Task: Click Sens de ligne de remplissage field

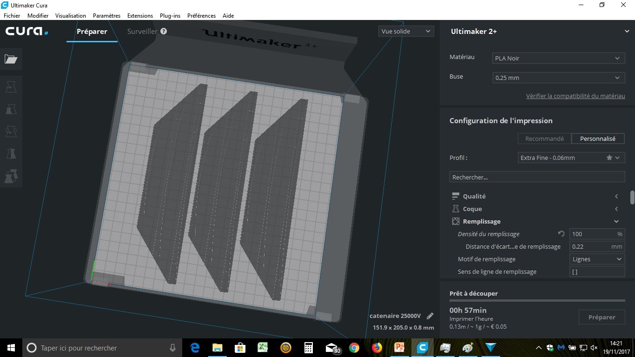Action: [597, 271]
